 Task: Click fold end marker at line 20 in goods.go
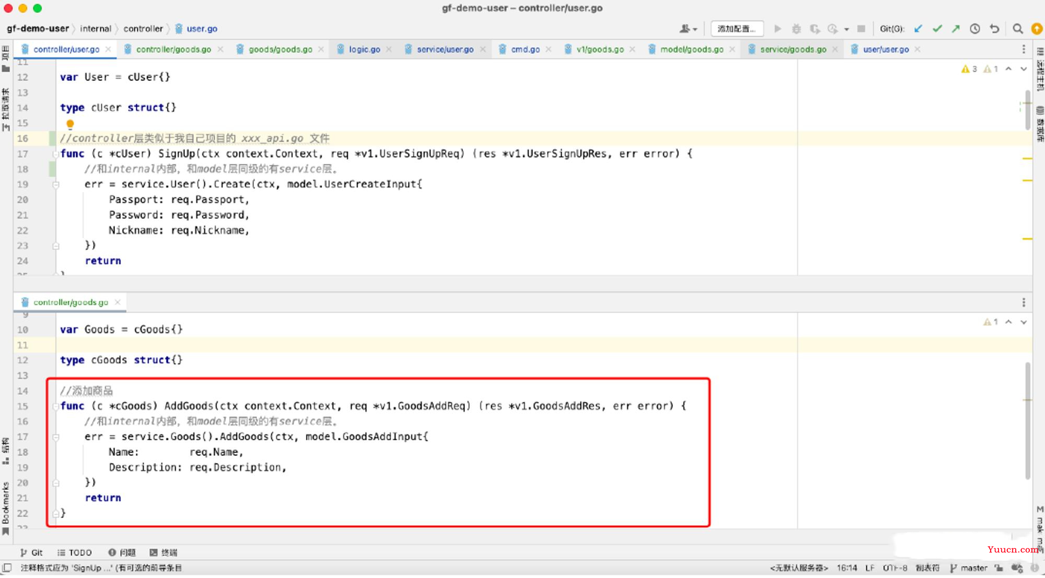pos(55,483)
